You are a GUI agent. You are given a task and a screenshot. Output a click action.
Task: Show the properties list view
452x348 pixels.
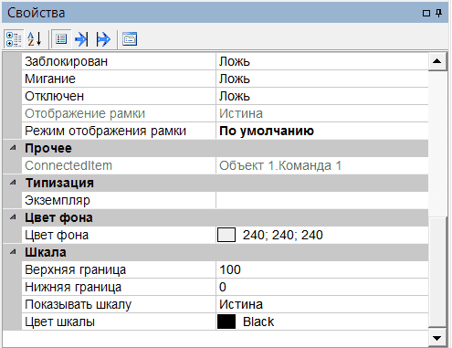coord(61,39)
